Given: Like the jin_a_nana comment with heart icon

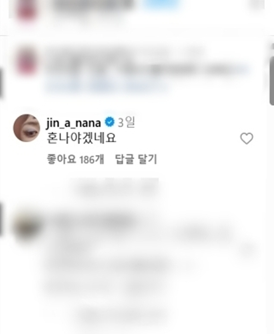Looking at the screenshot, I should point(247,138).
